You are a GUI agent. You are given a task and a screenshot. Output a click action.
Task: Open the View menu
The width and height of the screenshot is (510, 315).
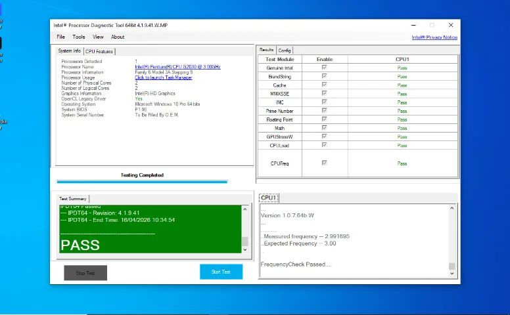[x=98, y=37]
